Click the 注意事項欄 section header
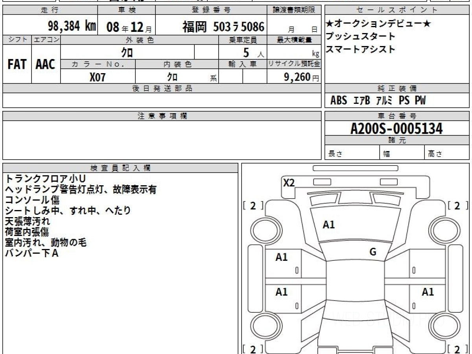Screen dimensions: 472x354 click(x=162, y=116)
